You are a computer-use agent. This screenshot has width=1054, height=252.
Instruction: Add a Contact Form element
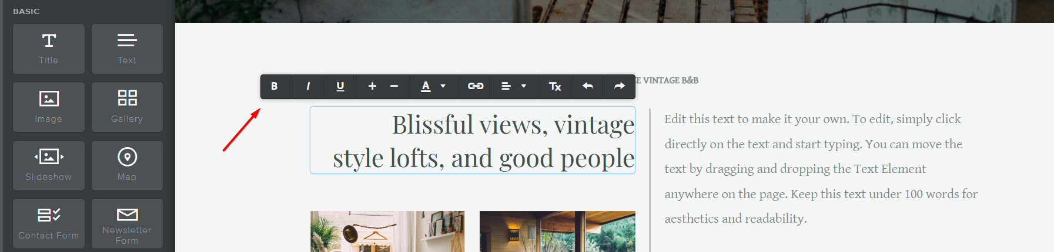[49, 223]
